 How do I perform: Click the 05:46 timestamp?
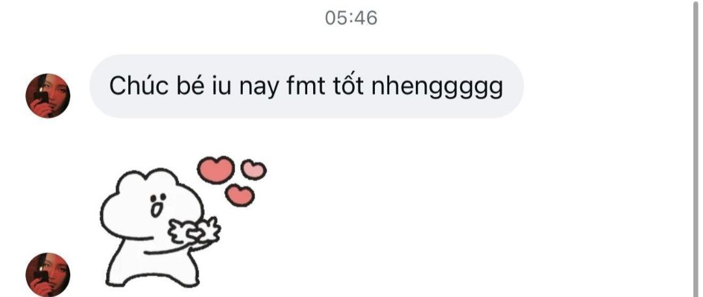pos(351,18)
